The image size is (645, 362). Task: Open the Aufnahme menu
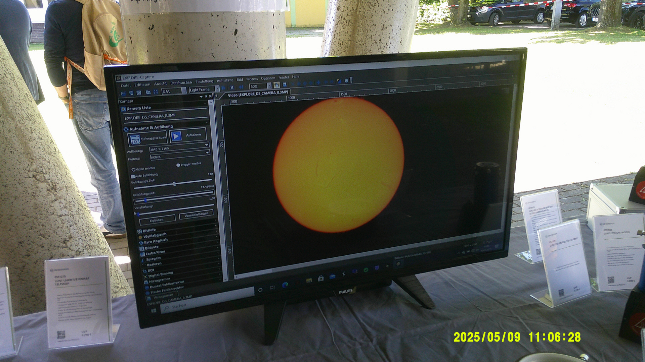[225, 80]
